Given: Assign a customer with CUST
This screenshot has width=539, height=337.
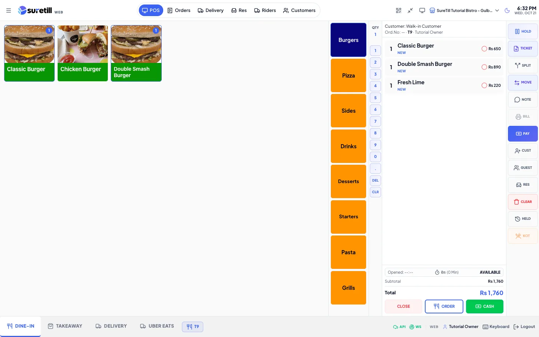Looking at the screenshot, I should [x=523, y=151].
